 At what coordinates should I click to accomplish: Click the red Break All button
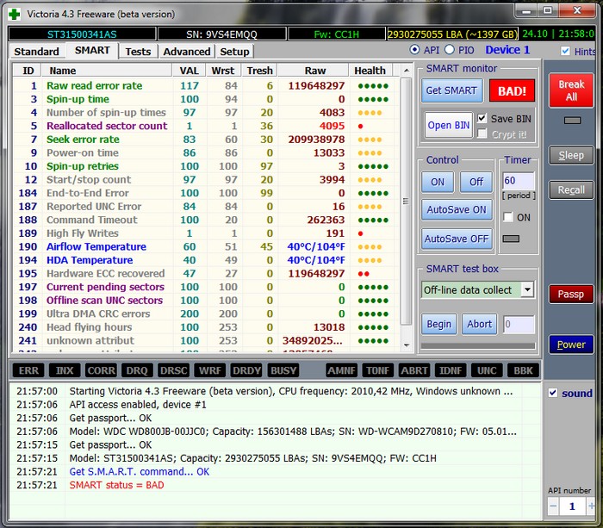(571, 90)
